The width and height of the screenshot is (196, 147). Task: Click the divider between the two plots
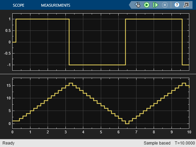click(98, 74)
